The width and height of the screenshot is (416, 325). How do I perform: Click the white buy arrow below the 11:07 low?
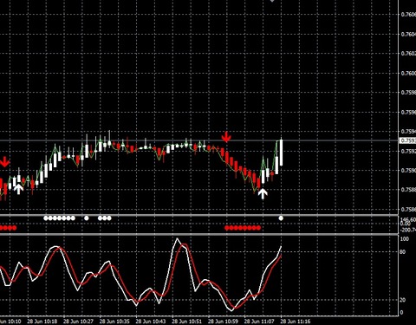263,194
